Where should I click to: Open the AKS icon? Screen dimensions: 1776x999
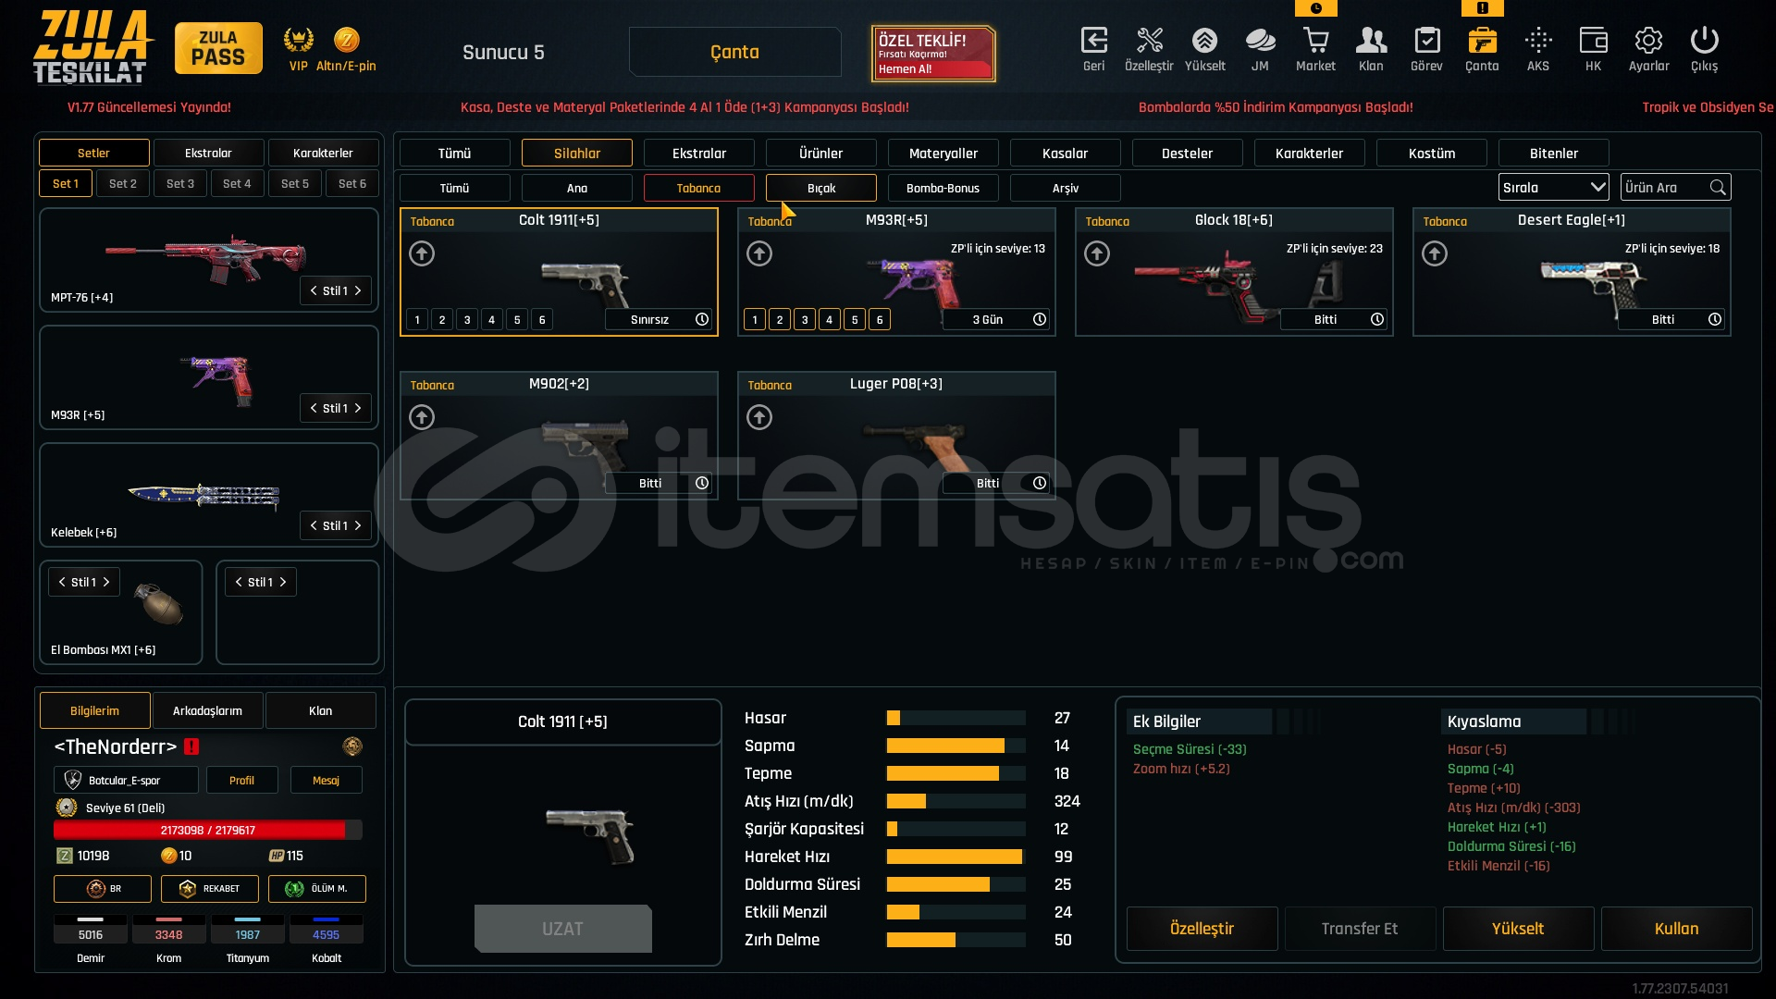[x=1538, y=41]
